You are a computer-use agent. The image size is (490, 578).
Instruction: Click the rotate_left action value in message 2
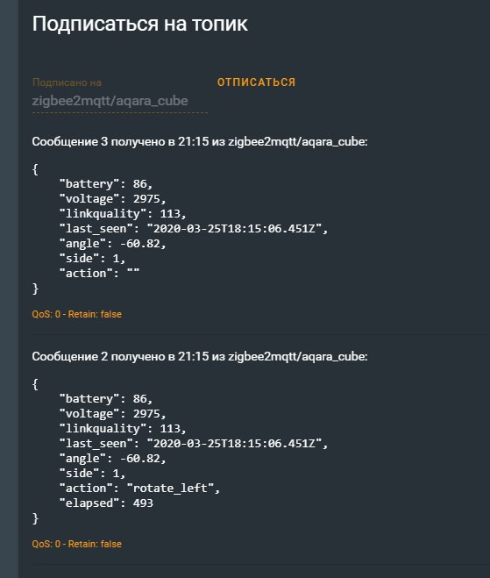click(x=174, y=488)
